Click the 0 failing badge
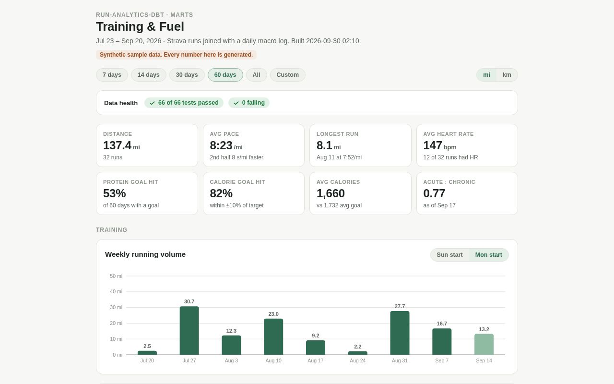Viewport: 614px width, 384px height. point(249,103)
